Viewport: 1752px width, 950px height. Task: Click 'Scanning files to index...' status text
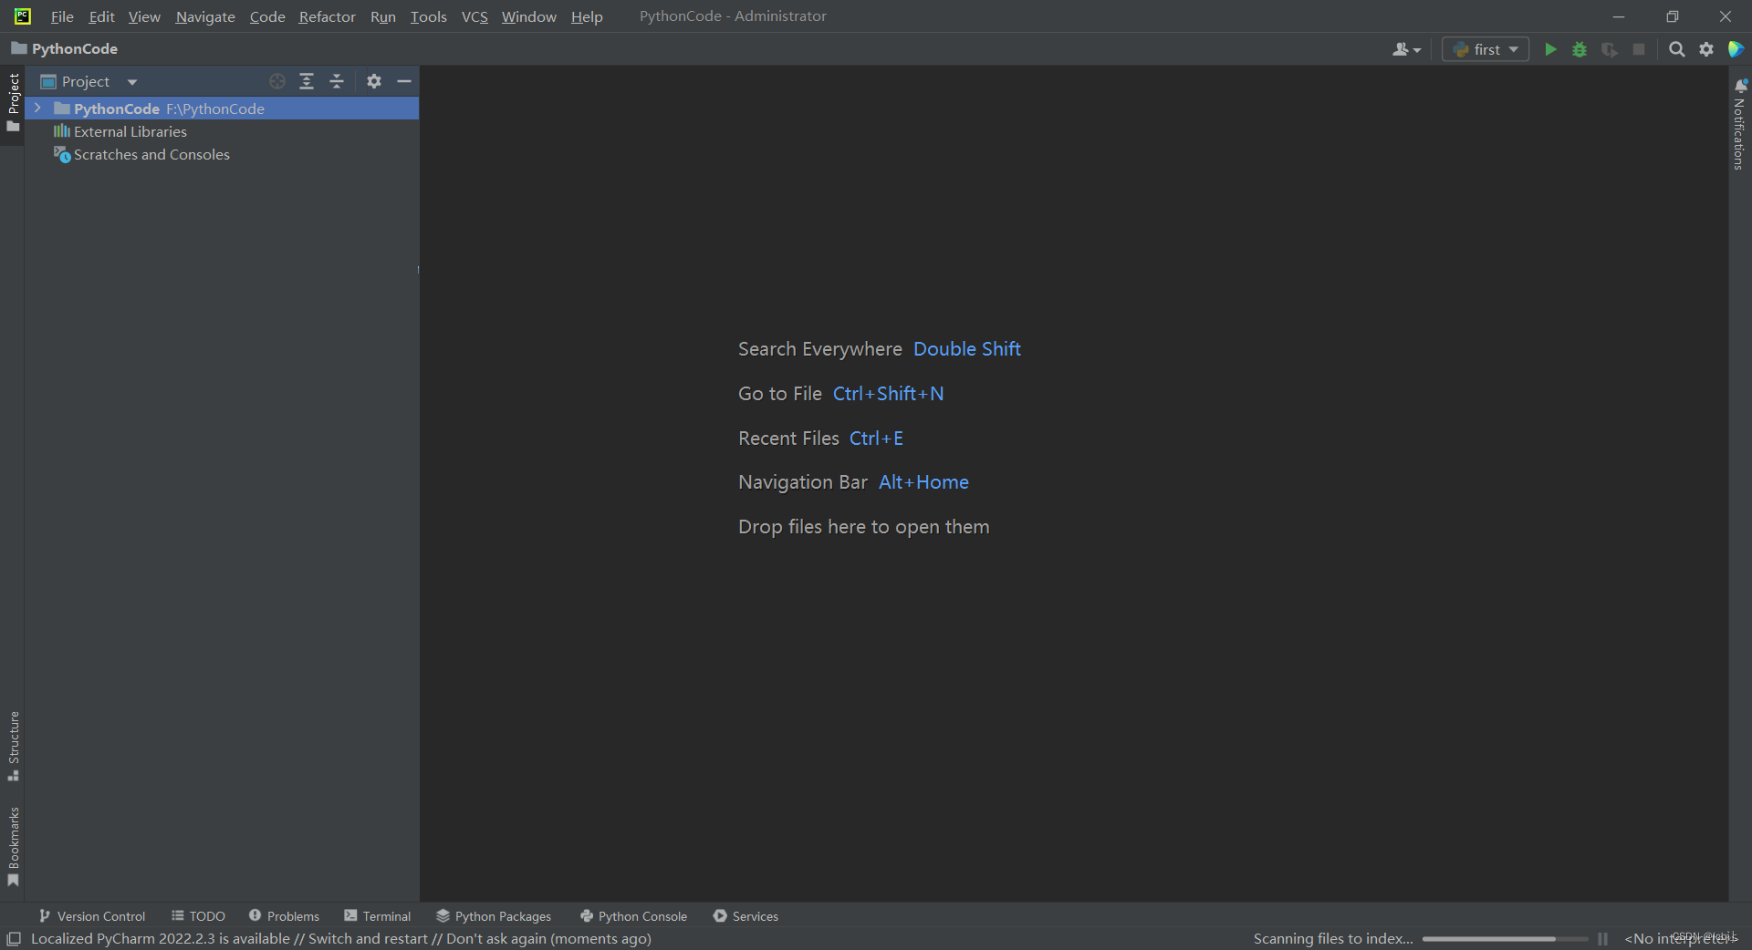1333,938
